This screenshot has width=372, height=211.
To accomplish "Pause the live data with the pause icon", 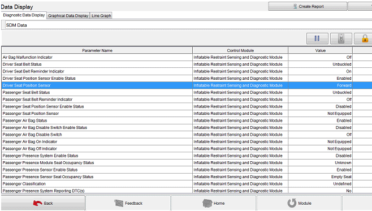I will [x=317, y=38].
